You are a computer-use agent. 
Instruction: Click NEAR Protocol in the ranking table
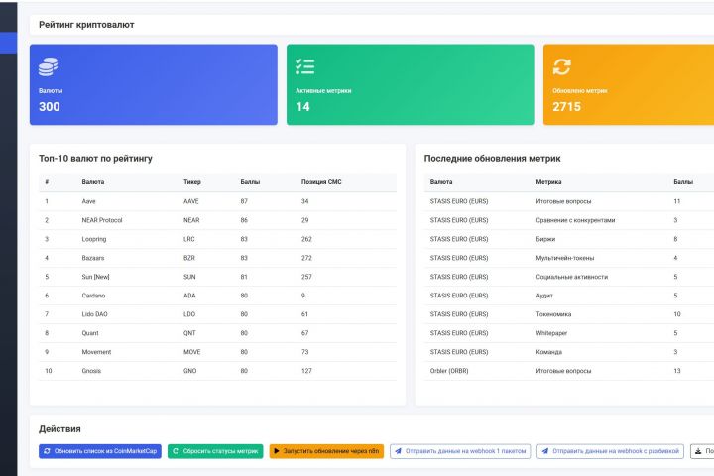point(102,220)
